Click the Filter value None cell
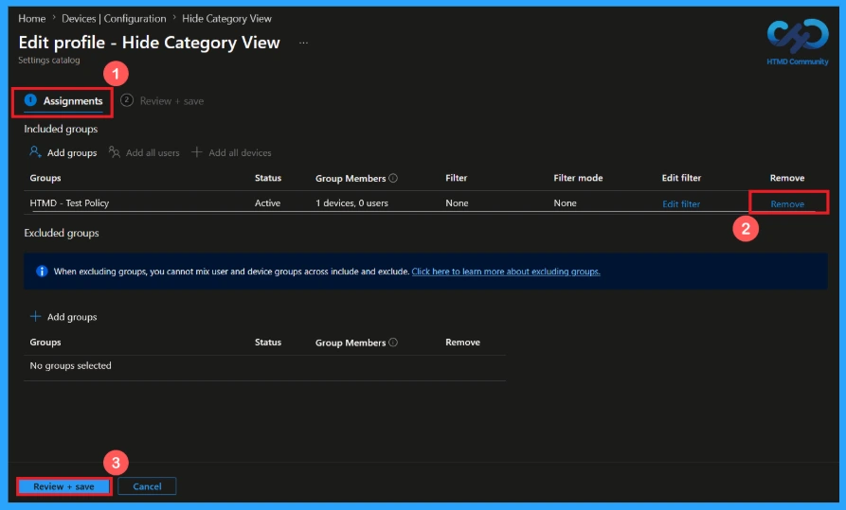This screenshot has height=510, width=846. [457, 202]
